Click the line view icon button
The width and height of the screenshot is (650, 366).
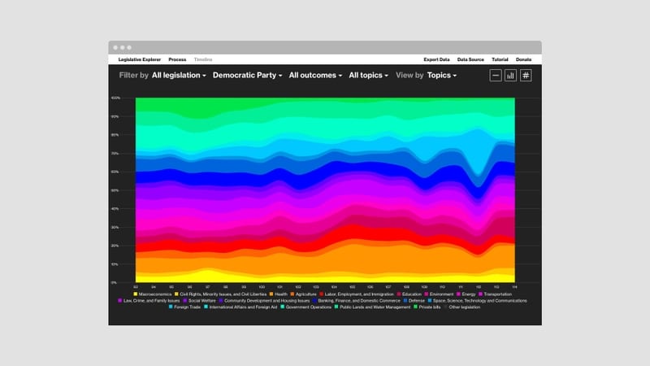pos(496,76)
